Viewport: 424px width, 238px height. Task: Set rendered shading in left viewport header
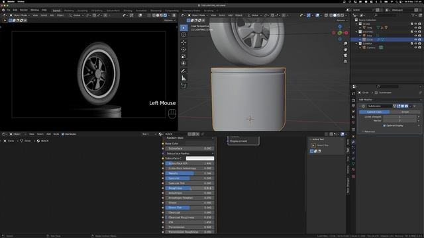(x=165, y=15)
